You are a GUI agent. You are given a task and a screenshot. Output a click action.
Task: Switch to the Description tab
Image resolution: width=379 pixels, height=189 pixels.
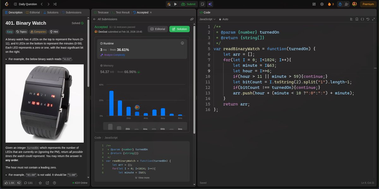click(14, 12)
